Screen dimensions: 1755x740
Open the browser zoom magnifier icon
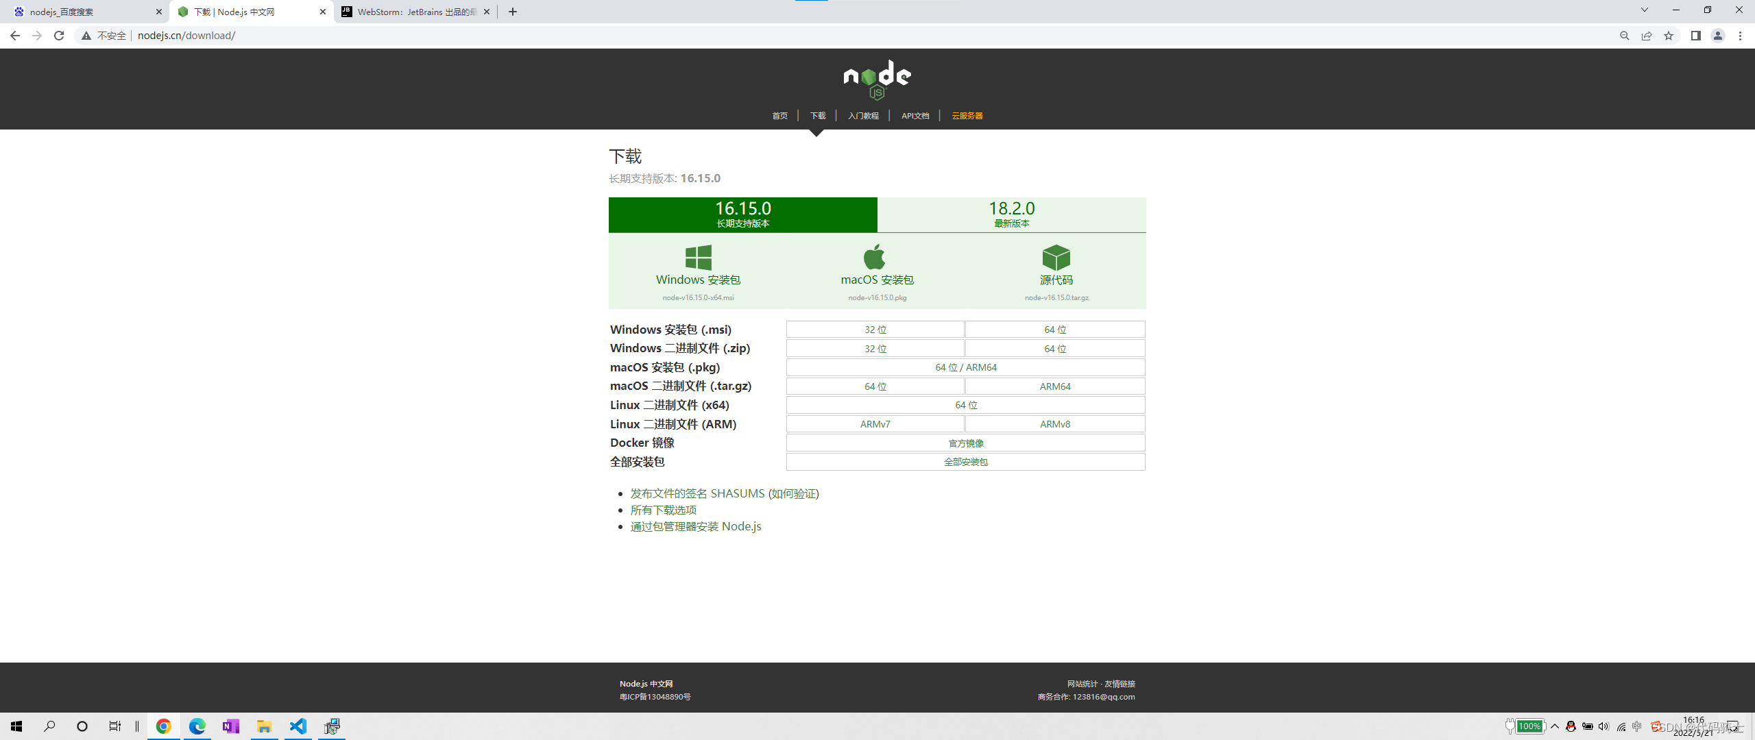coord(1624,36)
